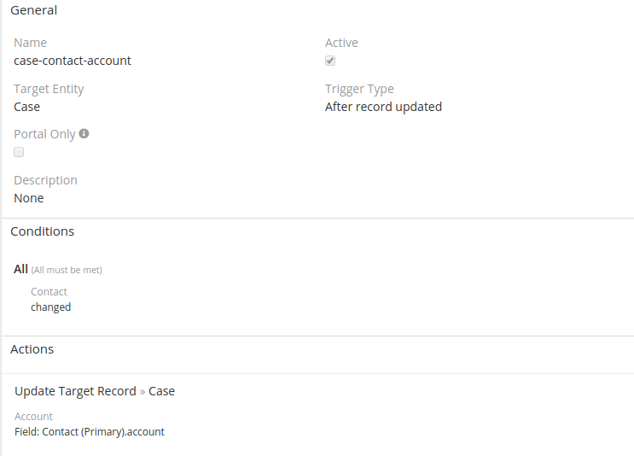Click the Portal Only label text

pos(44,134)
